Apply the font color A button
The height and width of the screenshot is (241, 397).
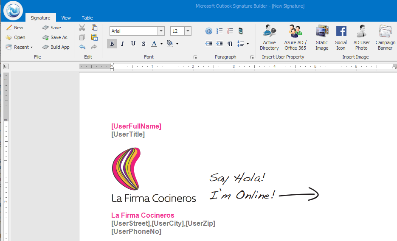[154, 44]
